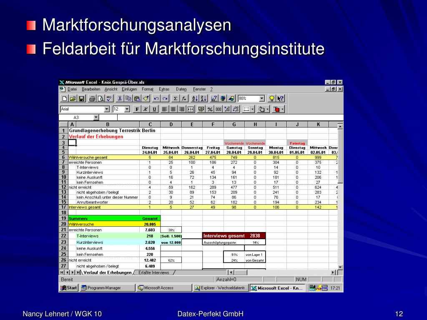This screenshot has width=427, height=320.
Task: Click the Tip Wizard light bulb icon
Action: [x=271, y=98]
